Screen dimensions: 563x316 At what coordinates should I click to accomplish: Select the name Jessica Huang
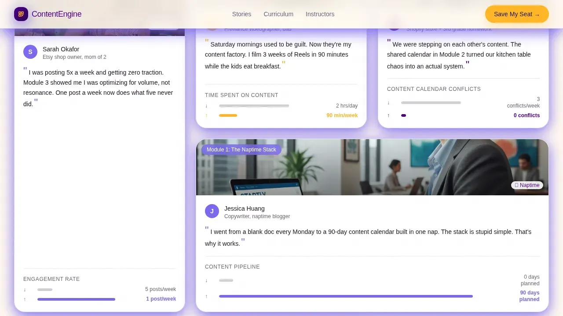coord(245,208)
